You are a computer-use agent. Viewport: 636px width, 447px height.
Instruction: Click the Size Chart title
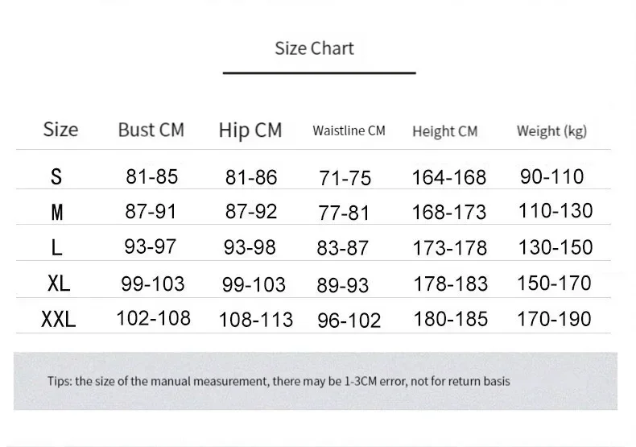(x=314, y=48)
